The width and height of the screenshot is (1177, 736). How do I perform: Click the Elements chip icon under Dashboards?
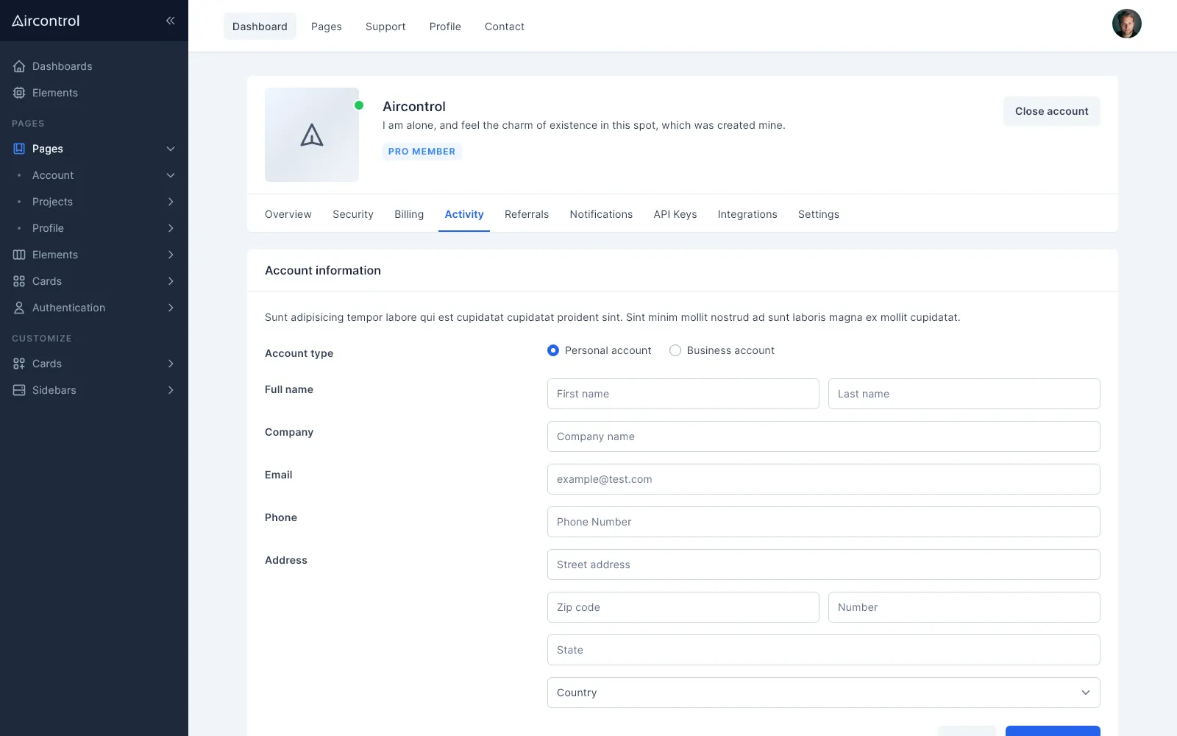(19, 93)
